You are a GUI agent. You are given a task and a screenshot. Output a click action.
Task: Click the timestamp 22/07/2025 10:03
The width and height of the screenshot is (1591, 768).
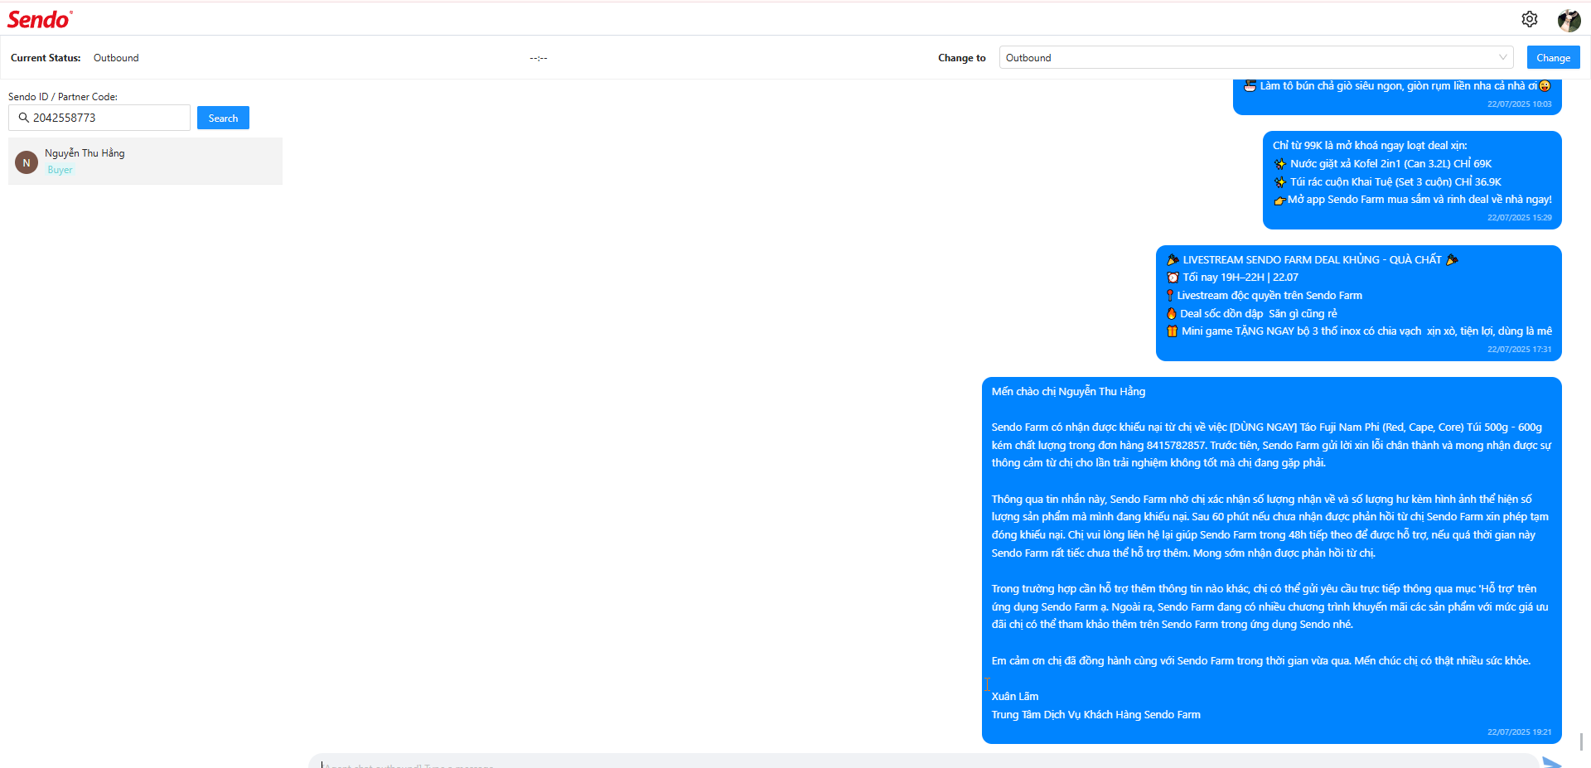click(x=1519, y=104)
